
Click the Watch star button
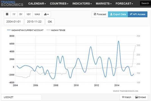pyautogui.click(x=127, y=97)
